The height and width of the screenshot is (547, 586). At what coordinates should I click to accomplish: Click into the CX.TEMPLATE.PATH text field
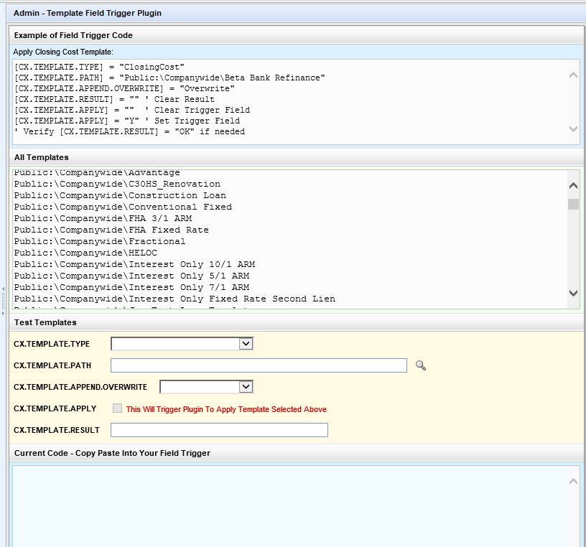point(259,365)
